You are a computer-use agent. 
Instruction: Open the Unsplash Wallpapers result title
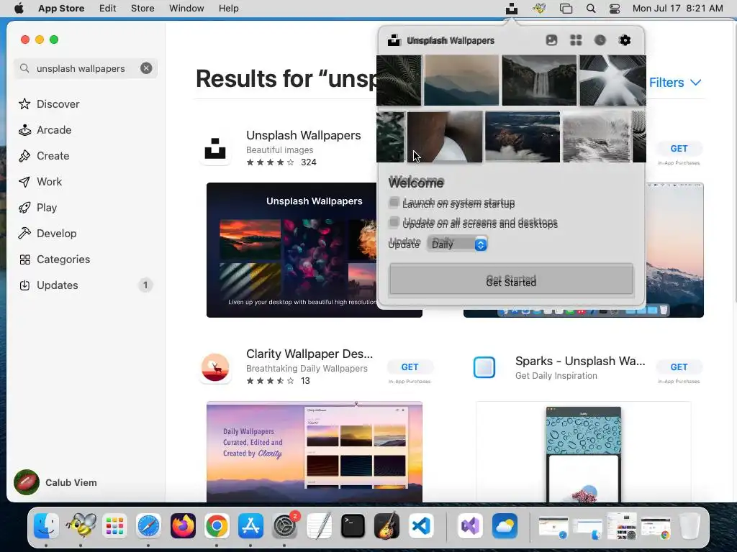tap(304, 135)
